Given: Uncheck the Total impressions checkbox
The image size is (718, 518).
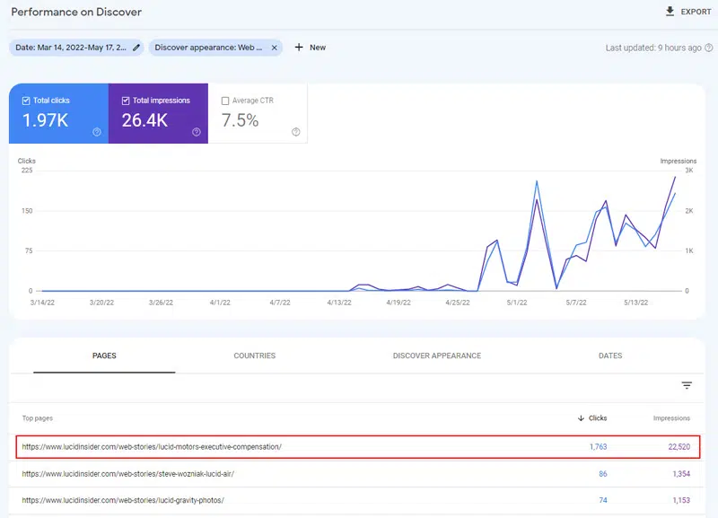Looking at the screenshot, I should (126, 101).
